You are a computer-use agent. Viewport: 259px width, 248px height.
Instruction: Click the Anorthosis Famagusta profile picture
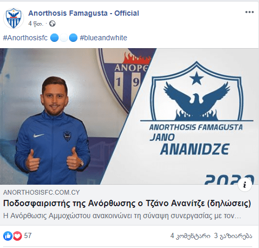[x=14, y=18]
